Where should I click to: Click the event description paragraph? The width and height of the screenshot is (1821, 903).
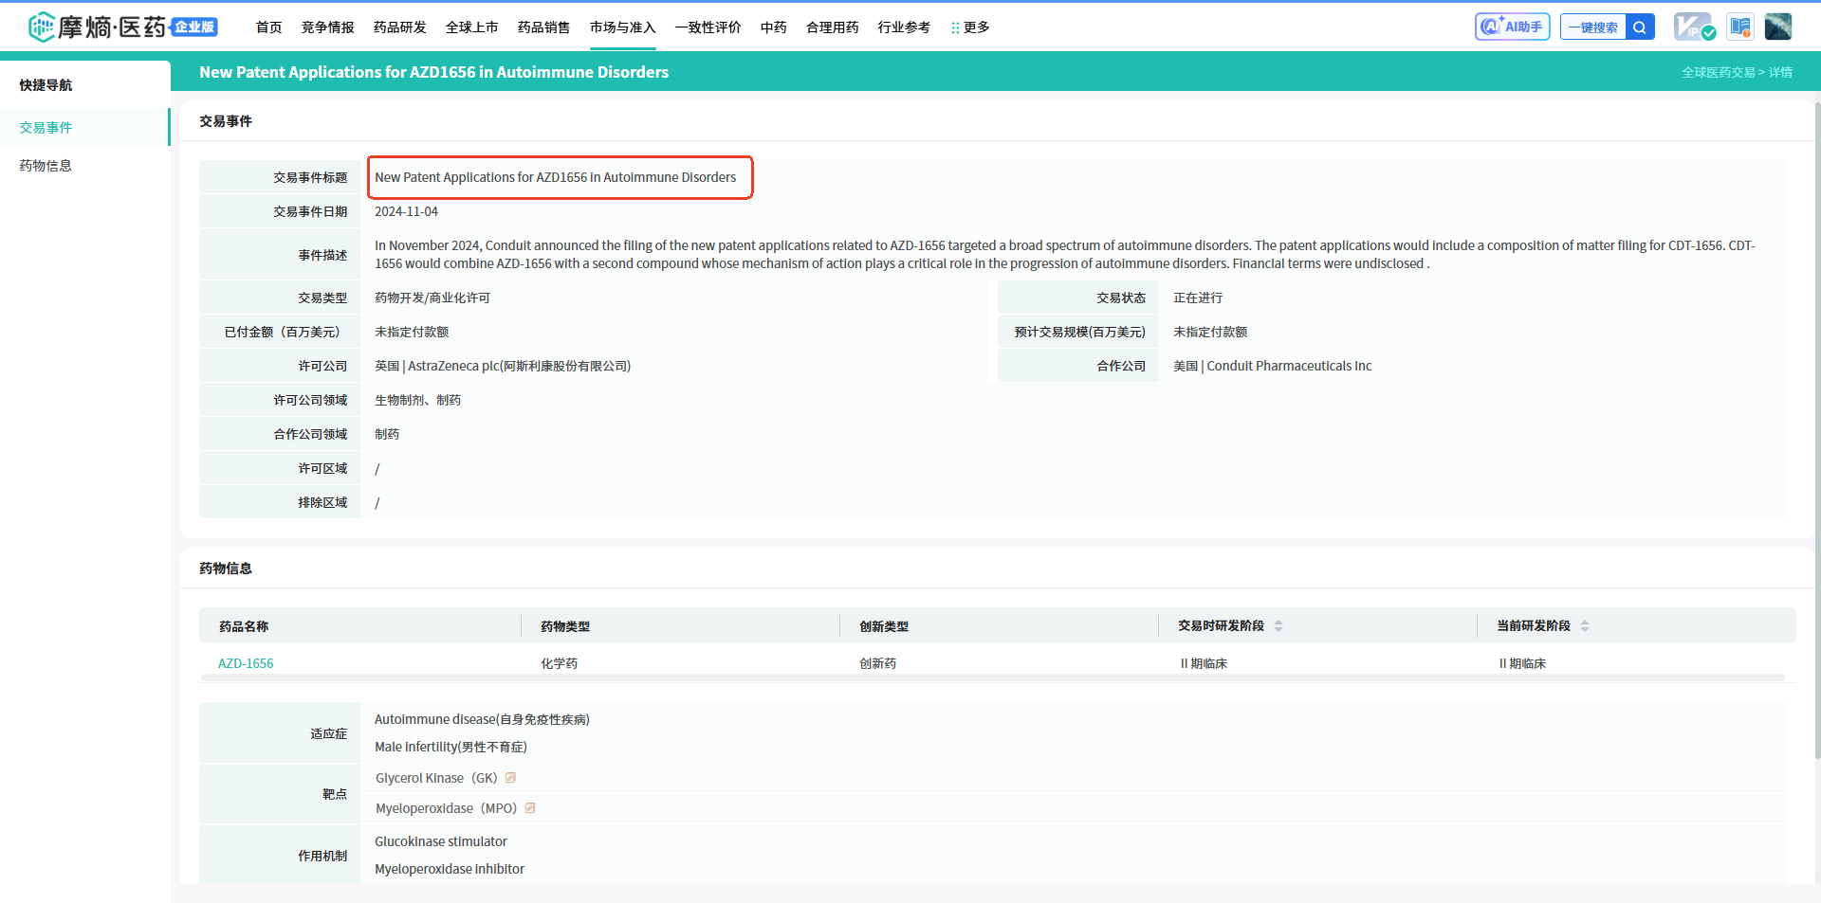click(x=1065, y=255)
